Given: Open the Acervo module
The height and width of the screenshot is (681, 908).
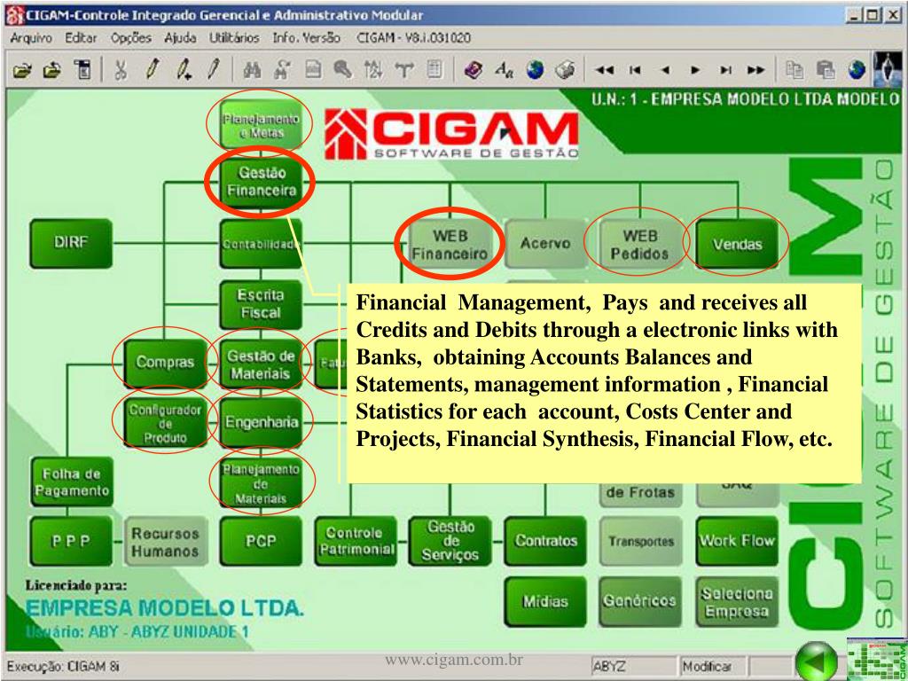Looking at the screenshot, I should [x=545, y=244].
